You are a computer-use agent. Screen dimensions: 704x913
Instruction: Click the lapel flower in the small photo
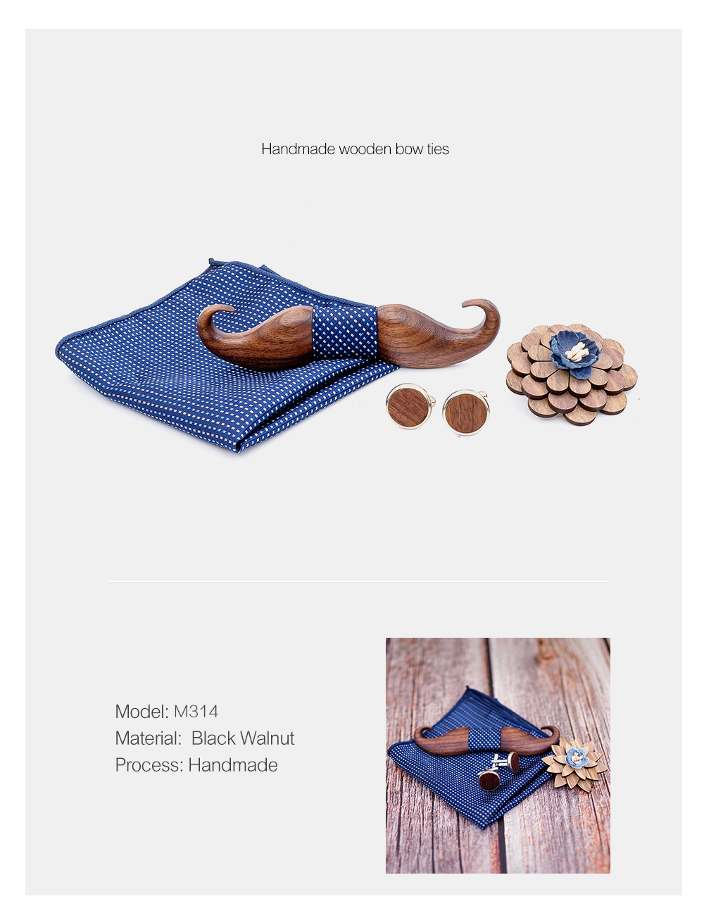pyautogui.click(x=575, y=763)
